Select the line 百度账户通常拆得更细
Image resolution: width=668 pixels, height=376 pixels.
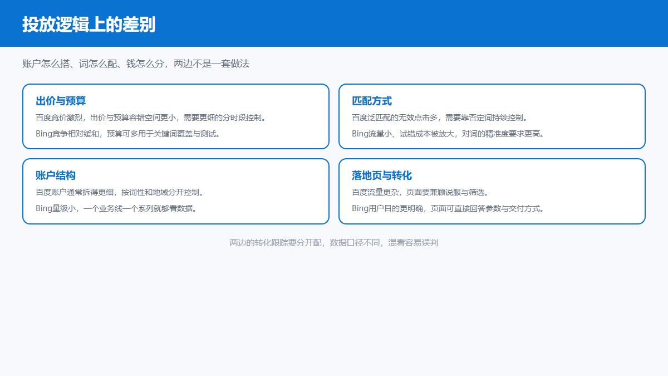(120, 192)
